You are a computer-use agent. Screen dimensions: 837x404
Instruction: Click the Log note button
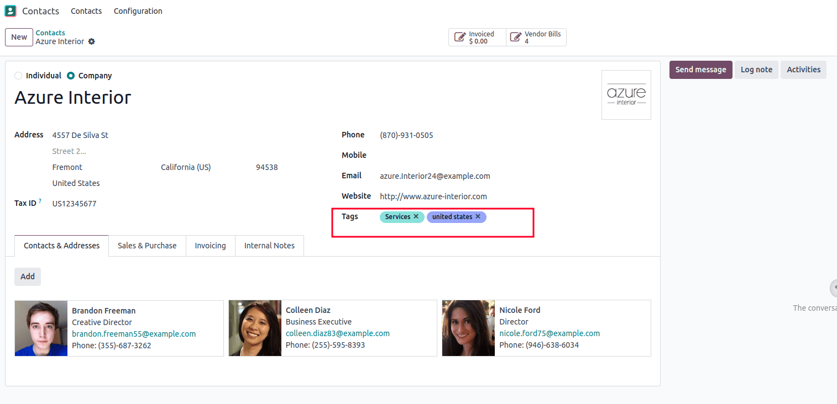click(756, 70)
